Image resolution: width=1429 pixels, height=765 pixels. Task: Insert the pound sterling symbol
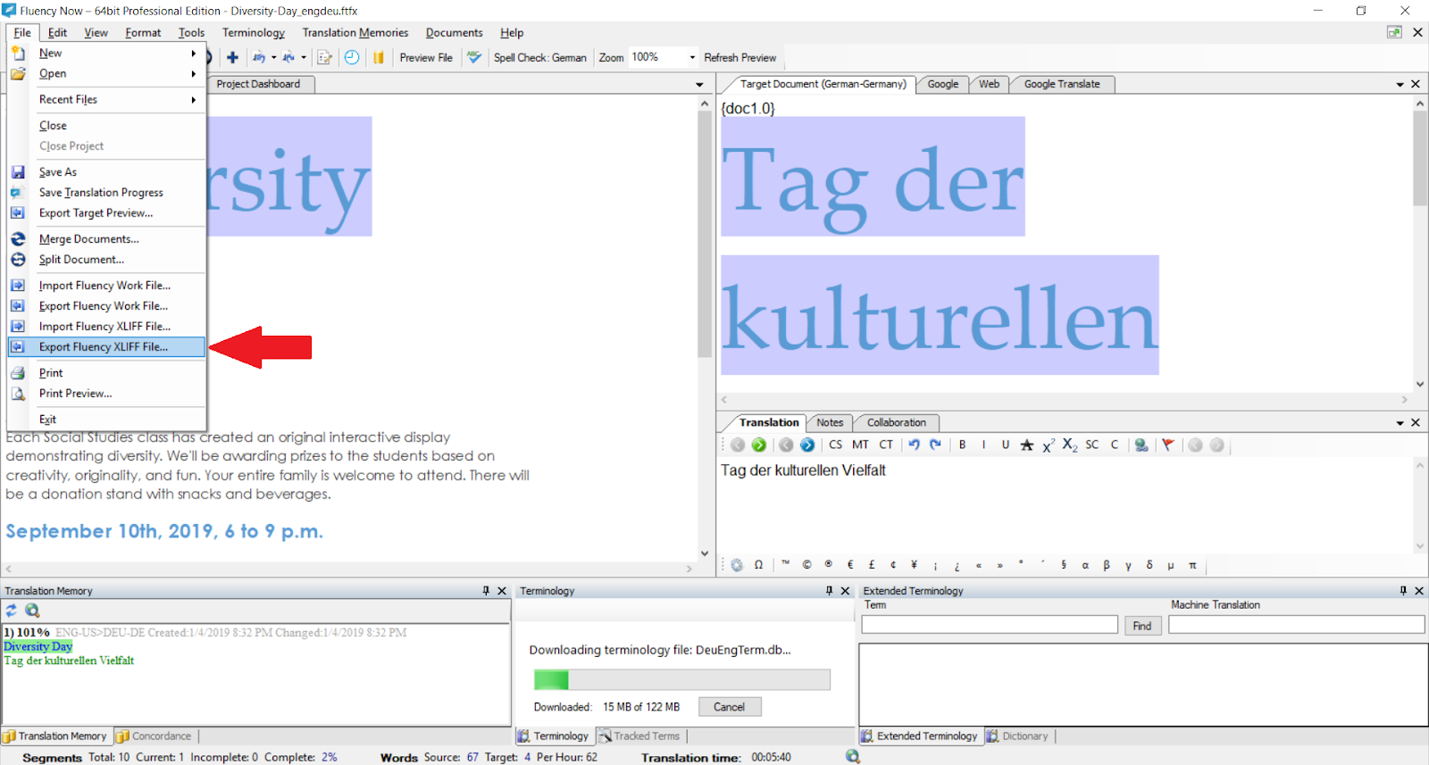click(872, 564)
